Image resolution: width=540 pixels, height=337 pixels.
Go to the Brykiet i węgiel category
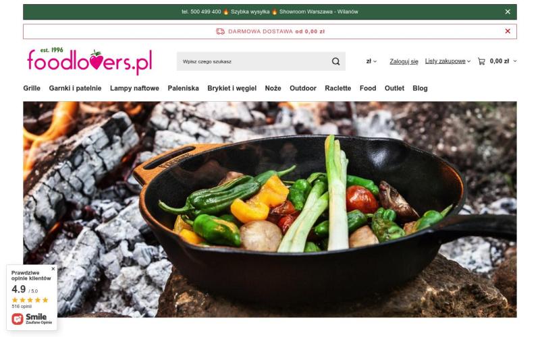(232, 88)
